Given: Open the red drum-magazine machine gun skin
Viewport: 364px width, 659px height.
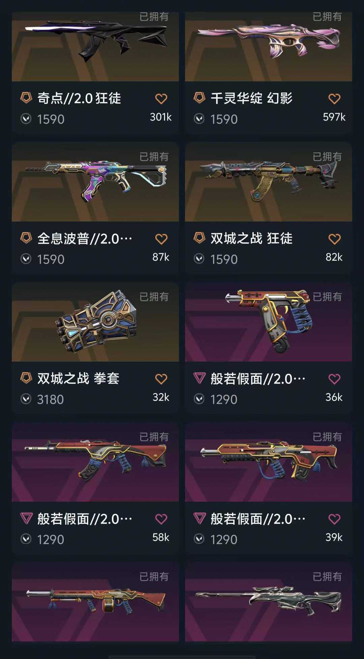Looking at the screenshot, I should (x=95, y=602).
